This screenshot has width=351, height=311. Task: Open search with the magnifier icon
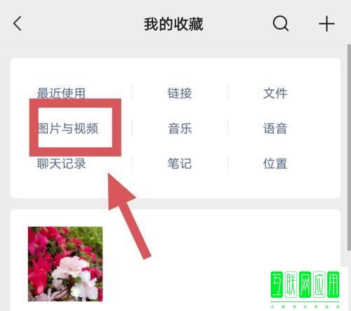pos(280,23)
